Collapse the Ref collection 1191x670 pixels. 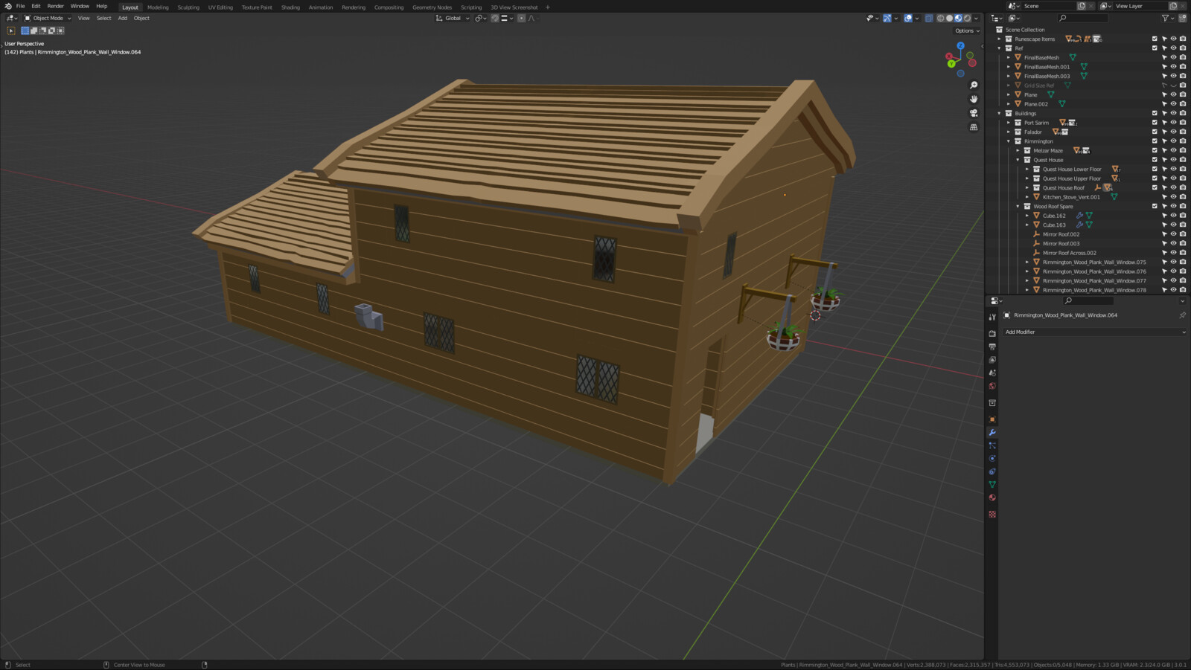[x=1000, y=48]
